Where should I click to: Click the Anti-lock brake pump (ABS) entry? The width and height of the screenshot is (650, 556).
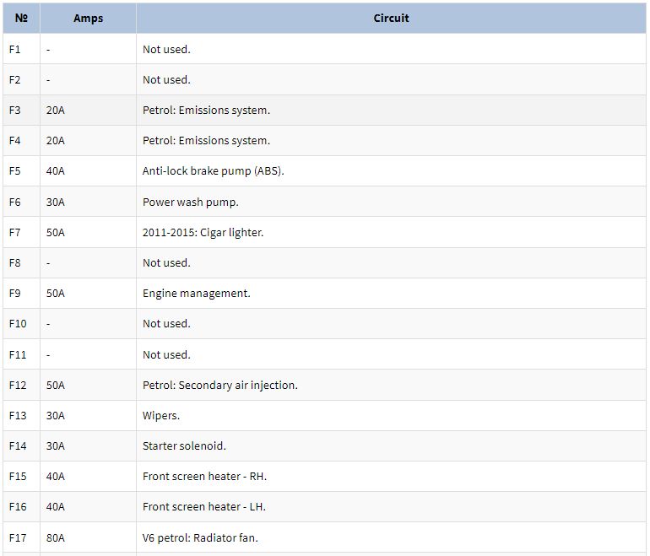(213, 171)
